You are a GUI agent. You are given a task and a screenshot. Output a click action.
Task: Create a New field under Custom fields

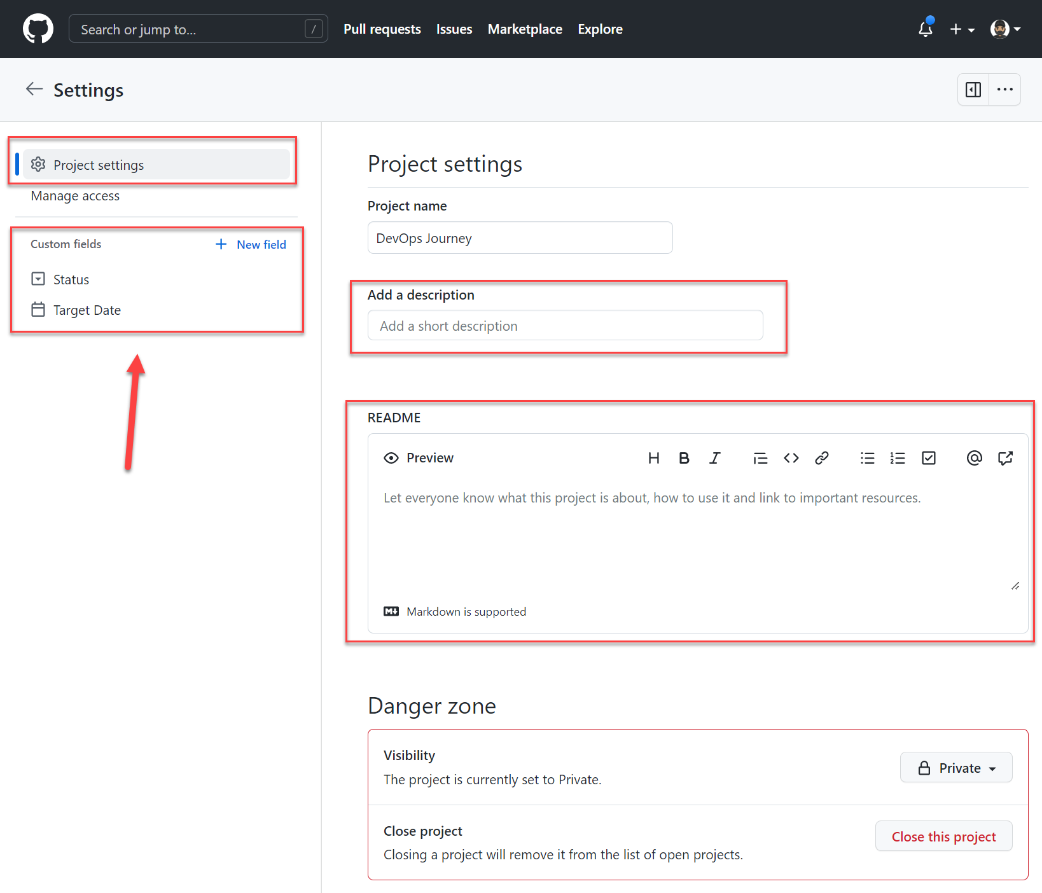(251, 244)
